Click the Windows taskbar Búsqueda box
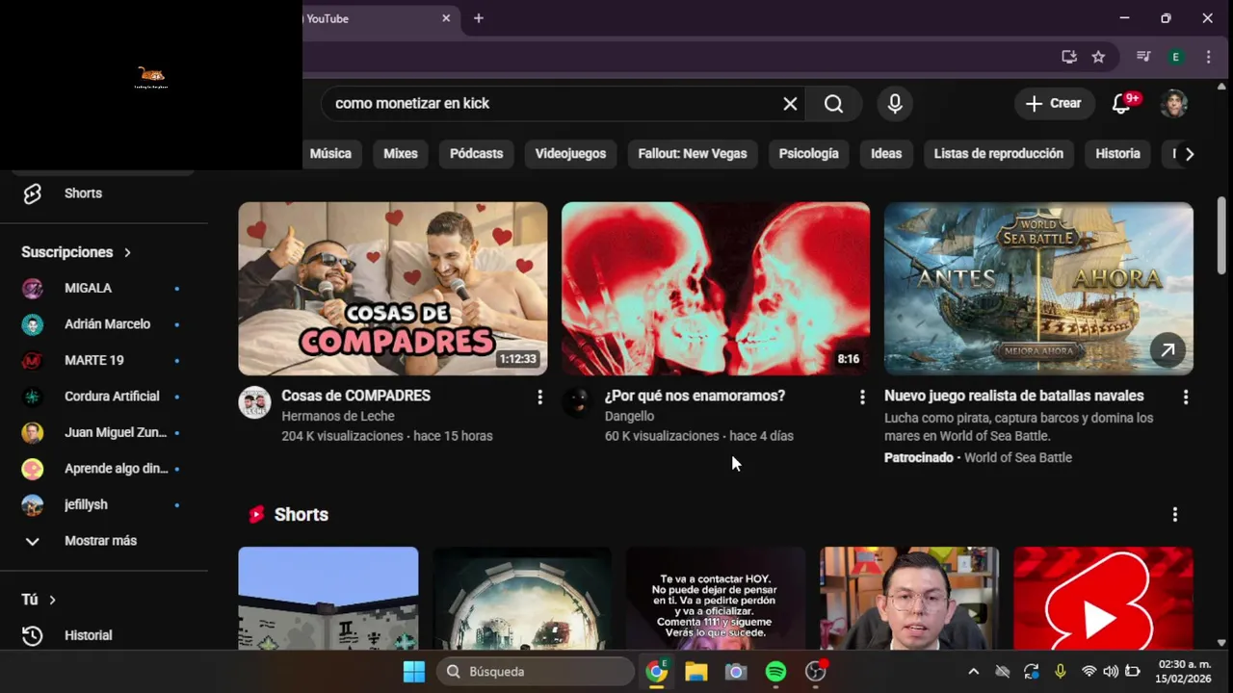This screenshot has height=693, width=1233. coord(536,672)
